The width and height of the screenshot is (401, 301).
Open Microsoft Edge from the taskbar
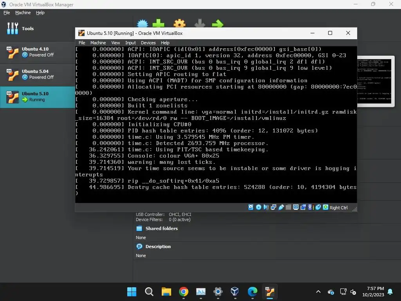coord(252,292)
